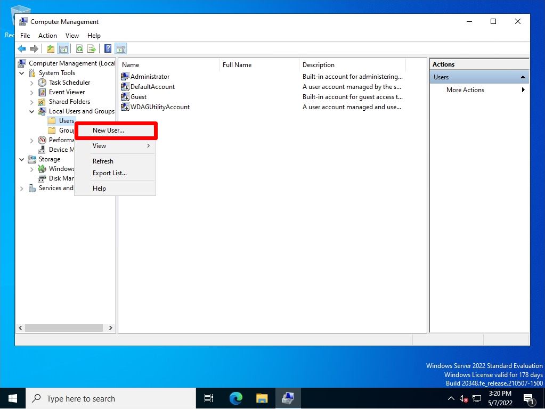Expand the Event Viewer node
Image resolution: width=545 pixels, height=409 pixels.
[31, 93]
